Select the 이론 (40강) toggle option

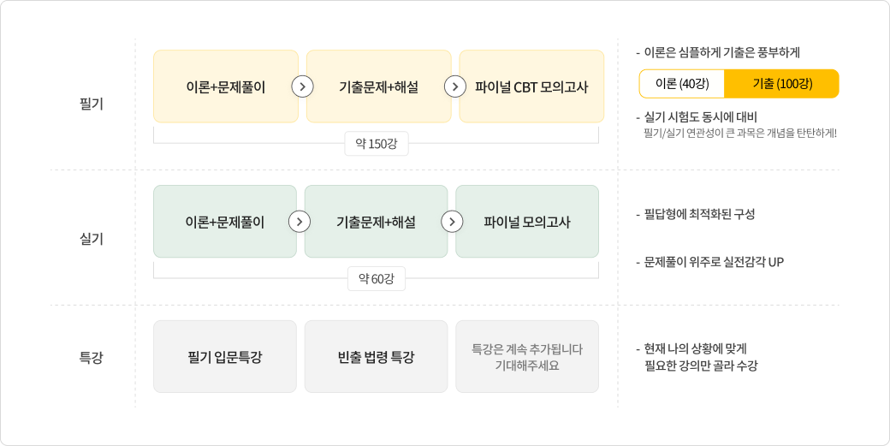(682, 84)
